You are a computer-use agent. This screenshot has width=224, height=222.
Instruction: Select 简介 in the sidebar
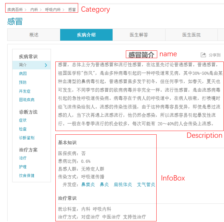click(x=32, y=65)
